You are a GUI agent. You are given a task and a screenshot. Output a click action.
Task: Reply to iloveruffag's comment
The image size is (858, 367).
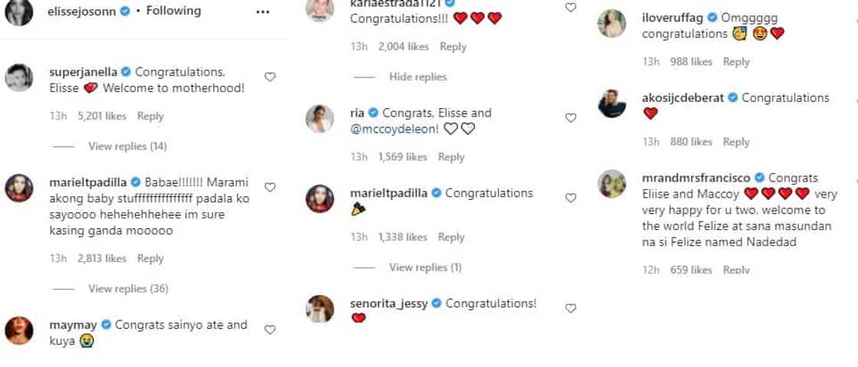[x=736, y=62]
